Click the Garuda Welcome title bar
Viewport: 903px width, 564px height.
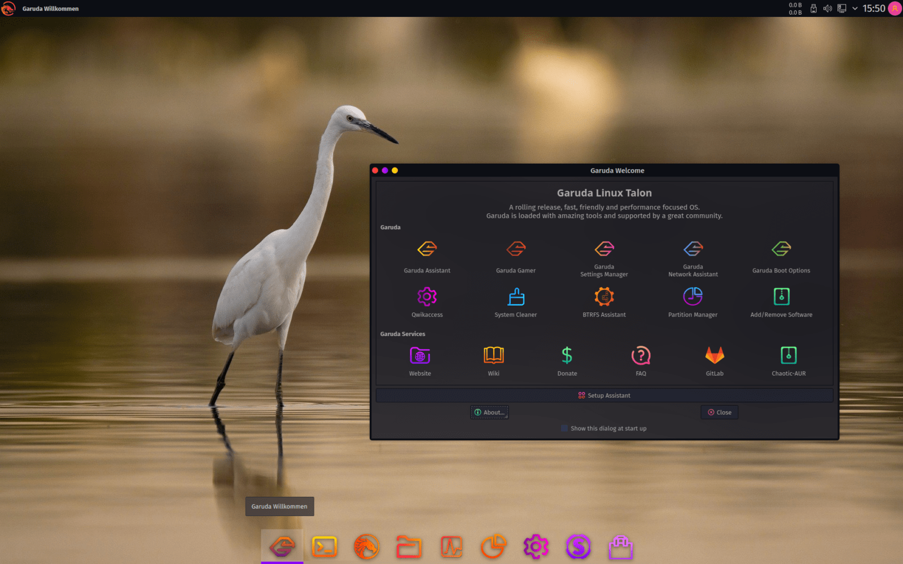pos(604,170)
